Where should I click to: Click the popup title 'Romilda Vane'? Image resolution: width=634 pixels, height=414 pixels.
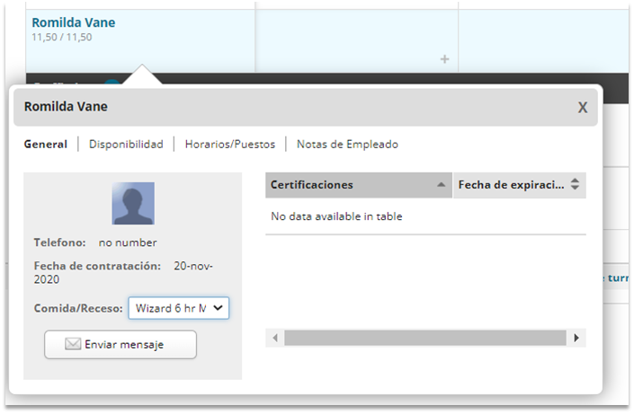coord(66,107)
